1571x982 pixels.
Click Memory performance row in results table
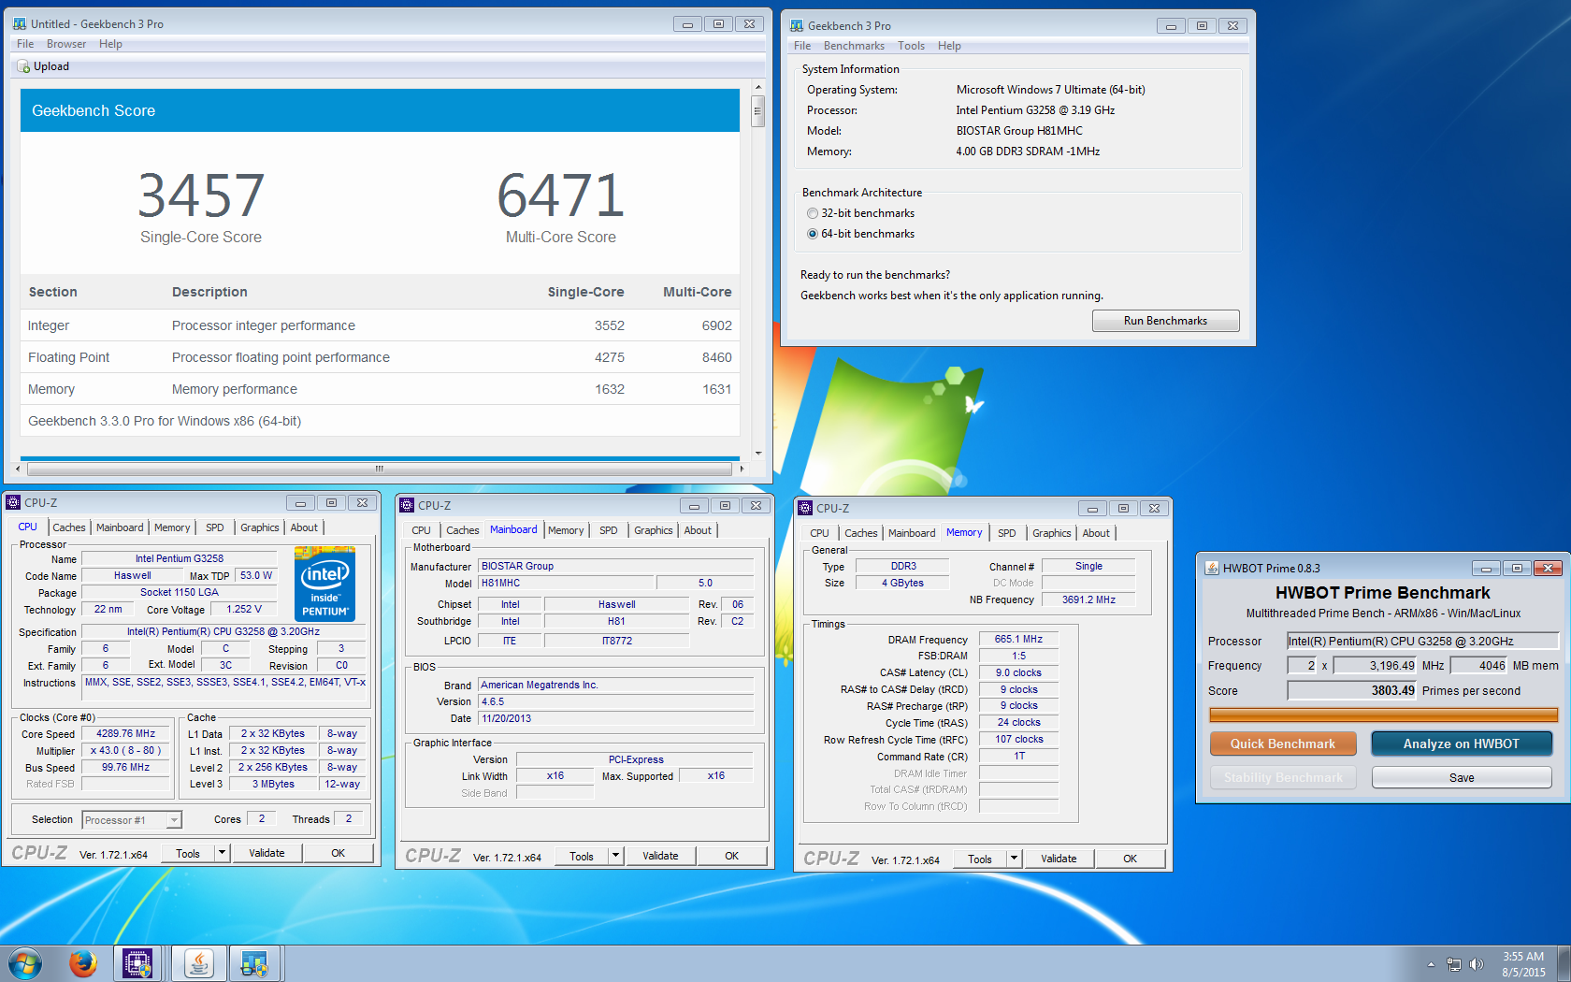coord(380,389)
